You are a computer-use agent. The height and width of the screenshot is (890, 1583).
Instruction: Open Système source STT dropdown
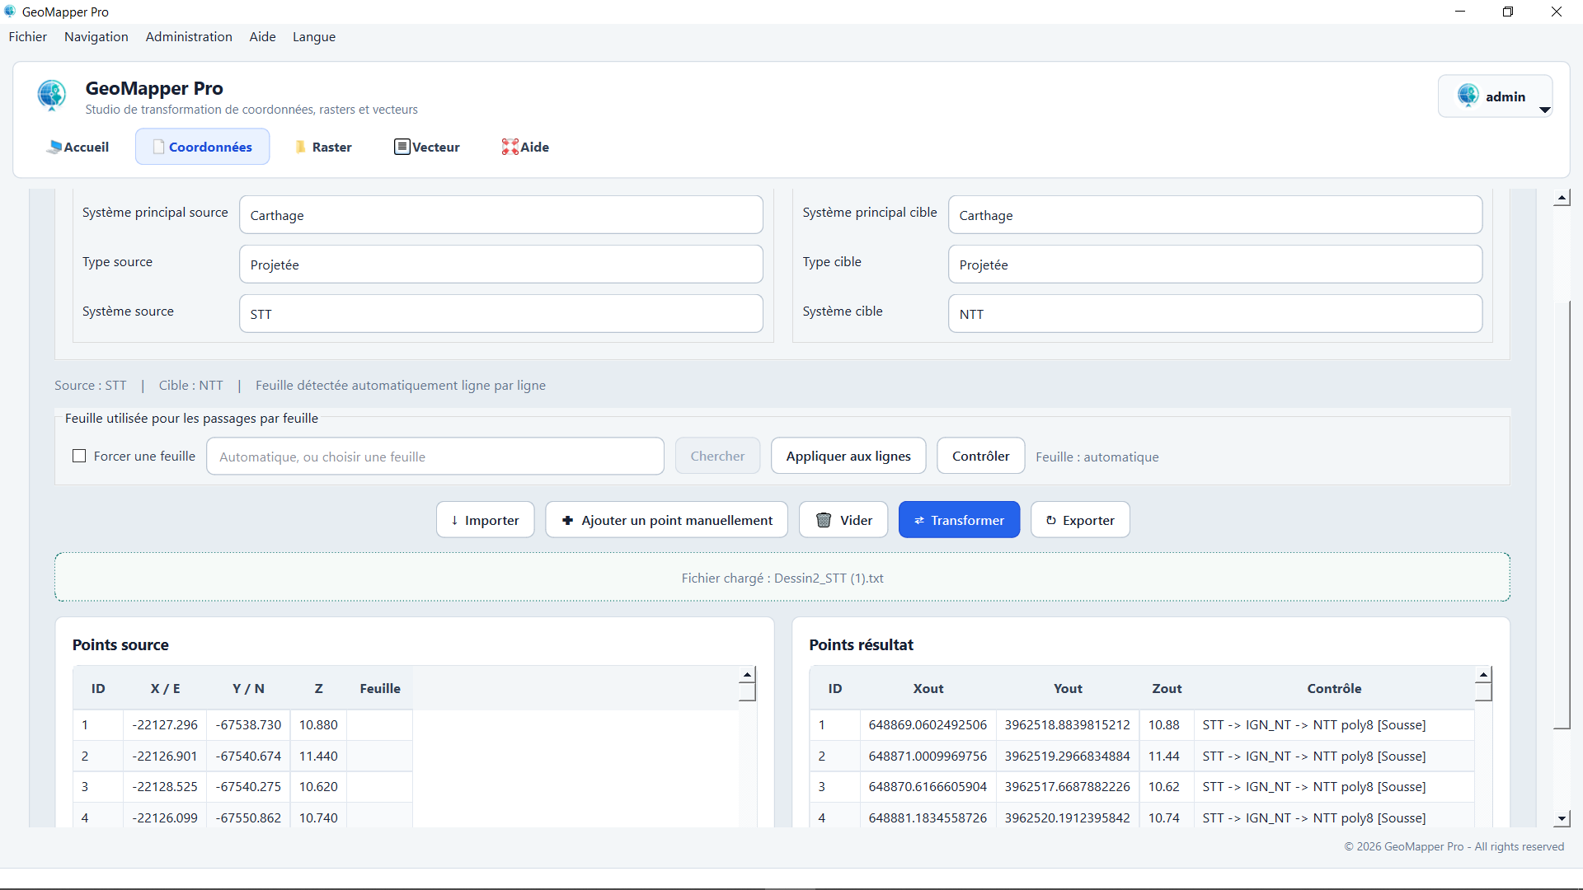pos(501,314)
